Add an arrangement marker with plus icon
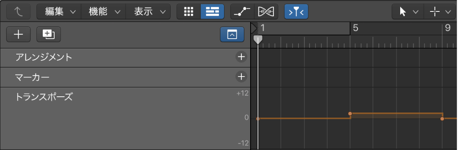 [241, 57]
